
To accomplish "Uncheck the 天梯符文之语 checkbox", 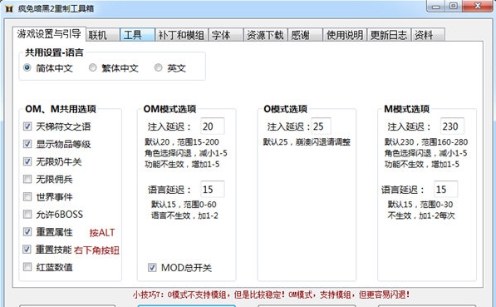I will tap(27, 126).
